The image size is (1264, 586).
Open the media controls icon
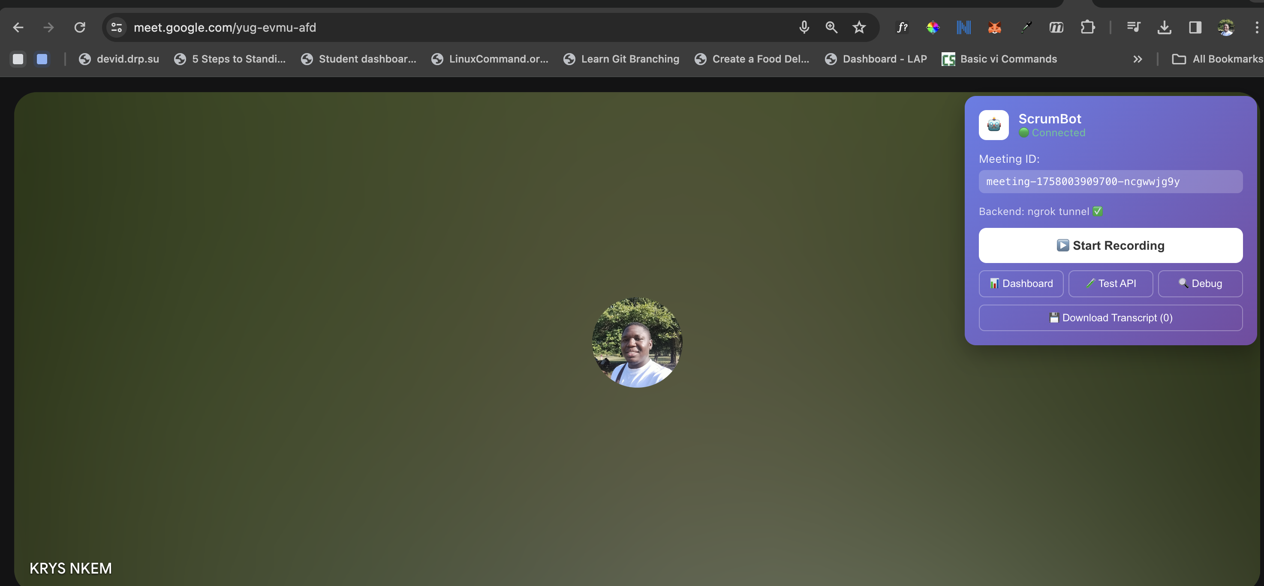tap(1133, 27)
